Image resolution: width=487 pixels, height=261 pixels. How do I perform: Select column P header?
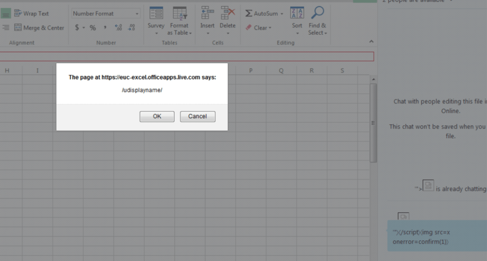[250, 71]
